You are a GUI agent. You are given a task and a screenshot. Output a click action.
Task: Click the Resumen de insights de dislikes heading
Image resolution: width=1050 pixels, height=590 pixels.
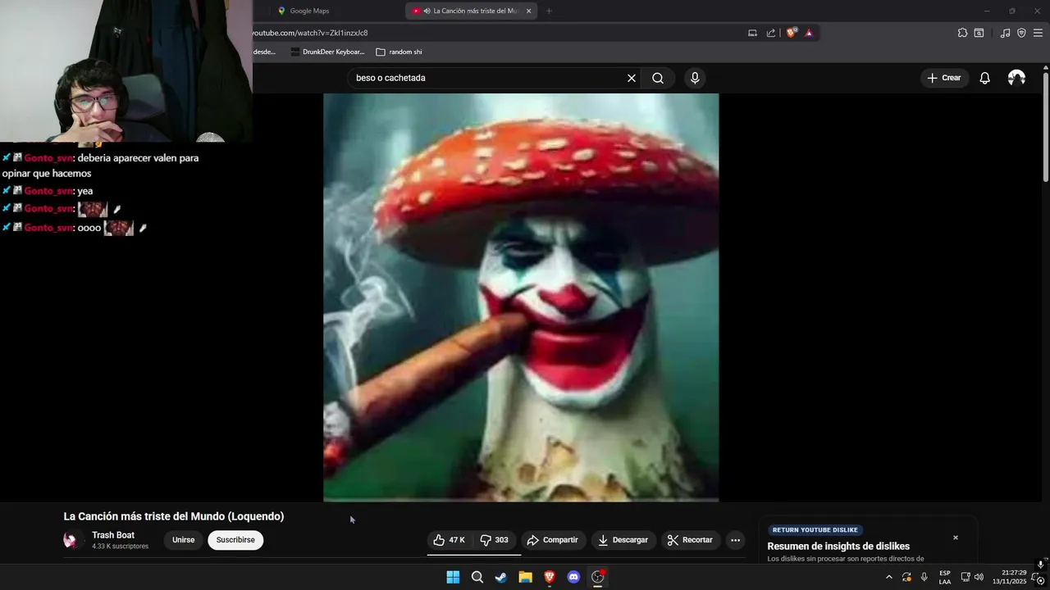click(838, 547)
